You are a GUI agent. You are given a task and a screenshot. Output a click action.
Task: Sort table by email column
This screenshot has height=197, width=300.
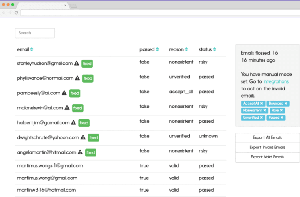pos(32,49)
